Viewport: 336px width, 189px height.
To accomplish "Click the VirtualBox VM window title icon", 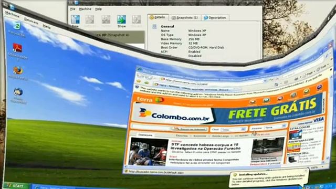I will tap(12, 7).
